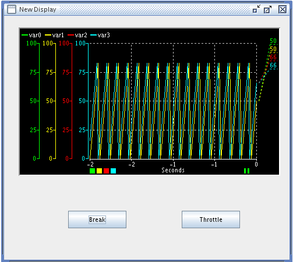The height and width of the screenshot is (262, 293).
Task: Toggle the yellow var1 color square
Action: (99, 171)
